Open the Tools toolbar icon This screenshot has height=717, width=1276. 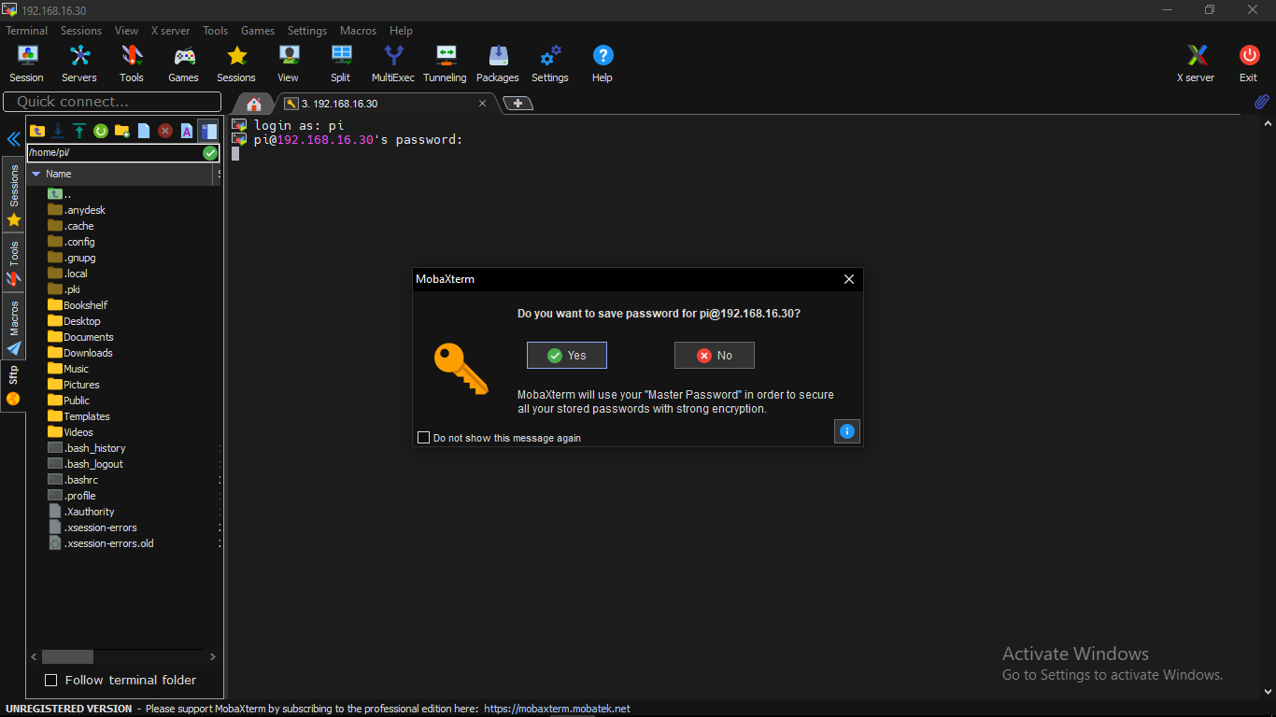(132, 63)
